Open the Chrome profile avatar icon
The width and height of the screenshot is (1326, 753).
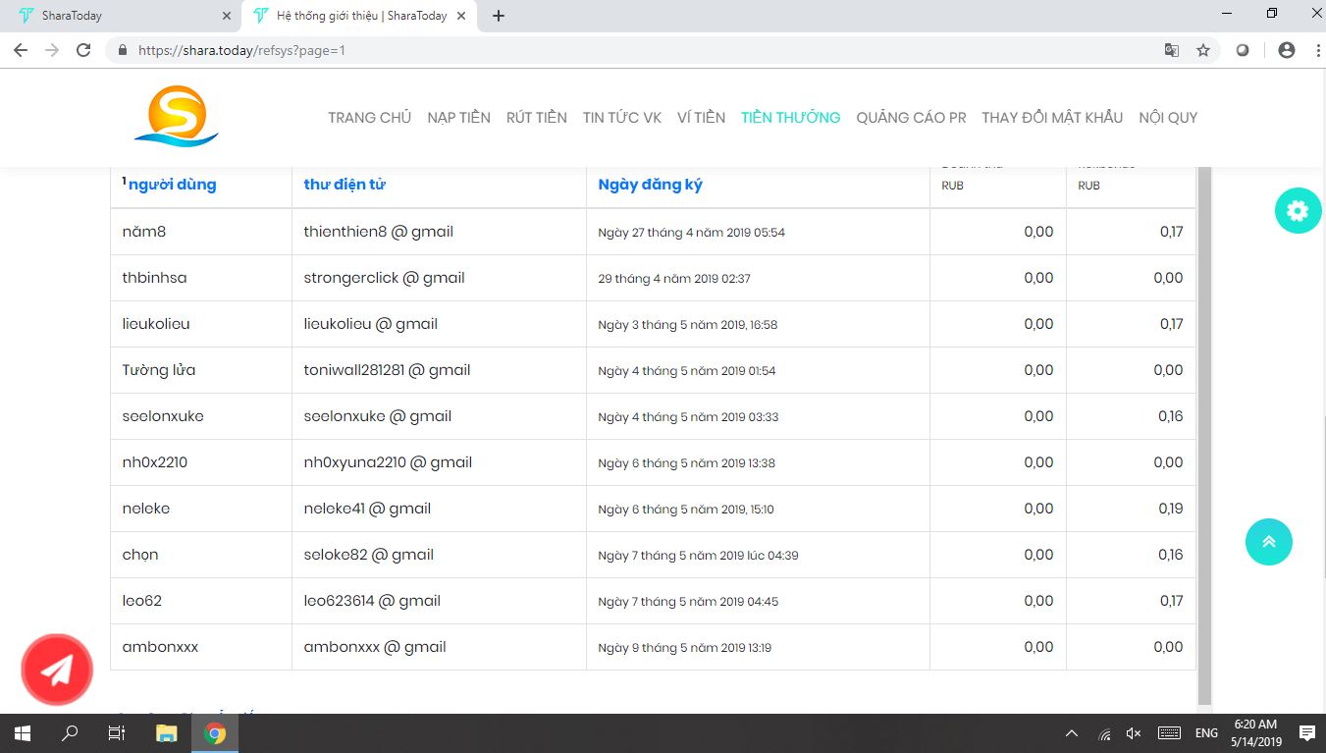1287,50
